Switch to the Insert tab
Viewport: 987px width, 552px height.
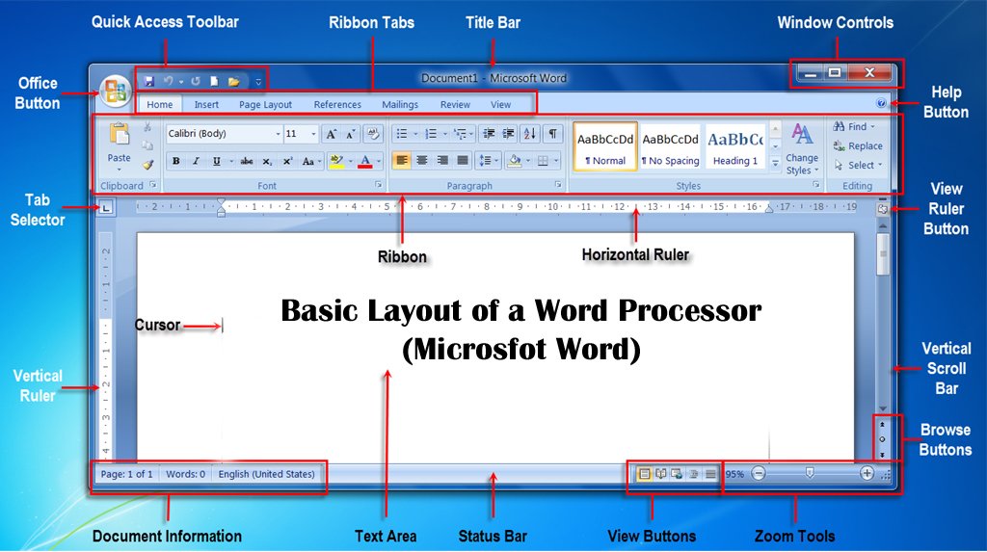point(206,104)
